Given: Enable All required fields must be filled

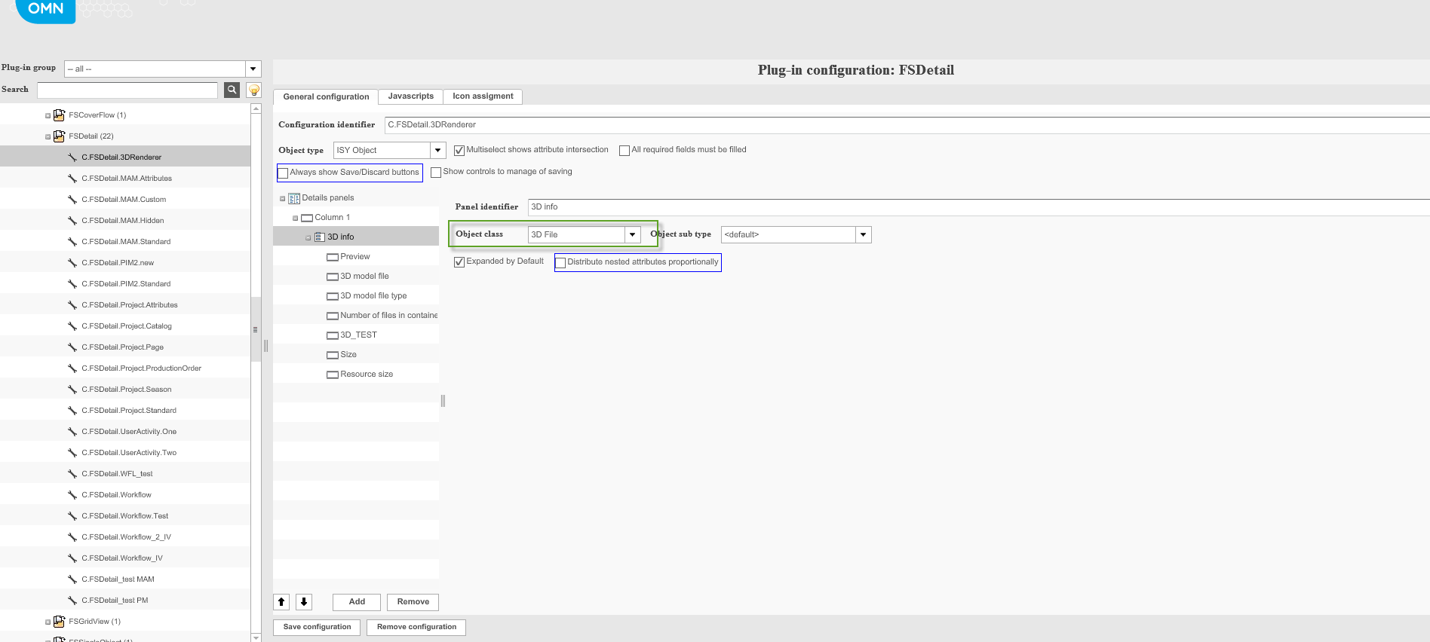Looking at the screenshot, I should coord(624,151).
